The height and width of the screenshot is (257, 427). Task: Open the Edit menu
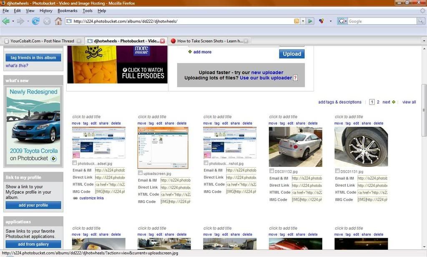coord(17,10)
